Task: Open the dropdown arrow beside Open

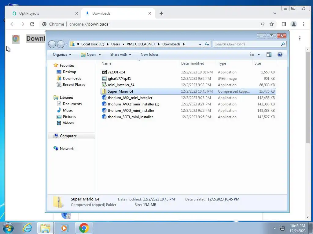Action: [x=100, y=55]
